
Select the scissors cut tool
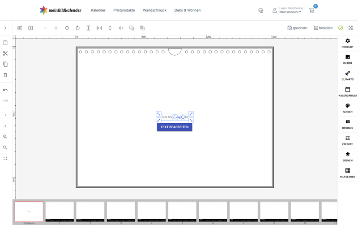tap(5, 53)
